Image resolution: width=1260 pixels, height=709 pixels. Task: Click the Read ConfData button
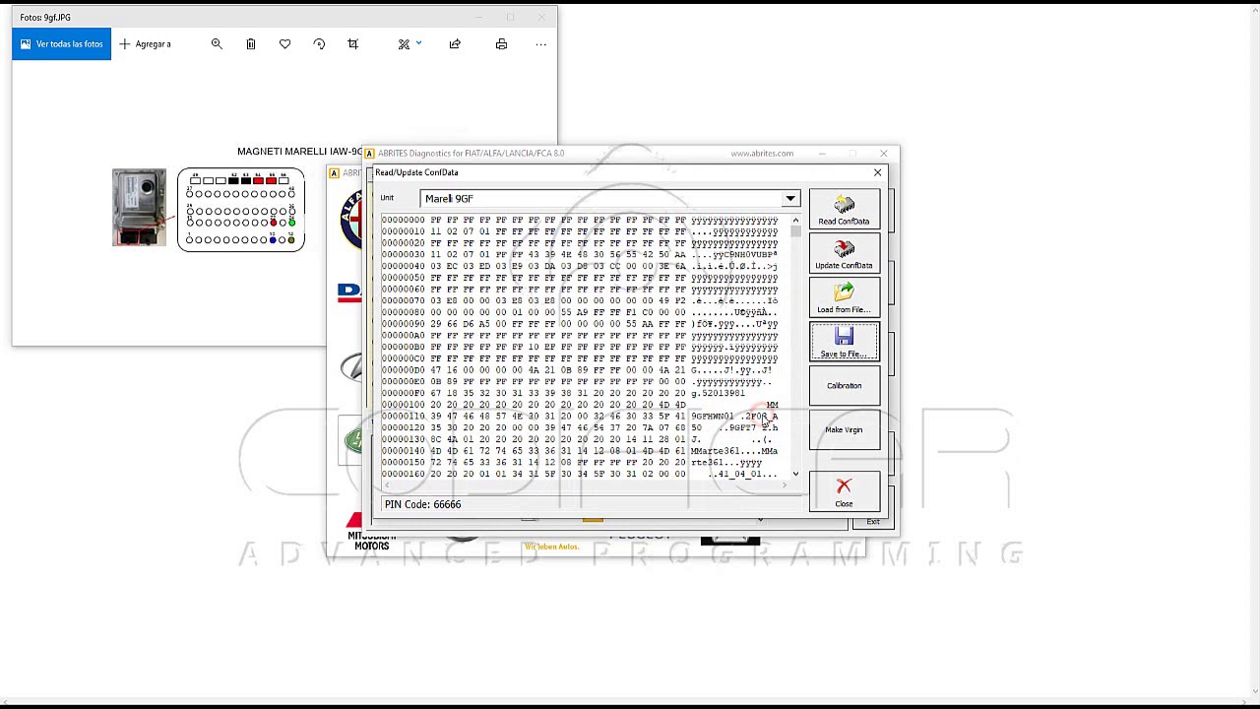click(844, 209)
